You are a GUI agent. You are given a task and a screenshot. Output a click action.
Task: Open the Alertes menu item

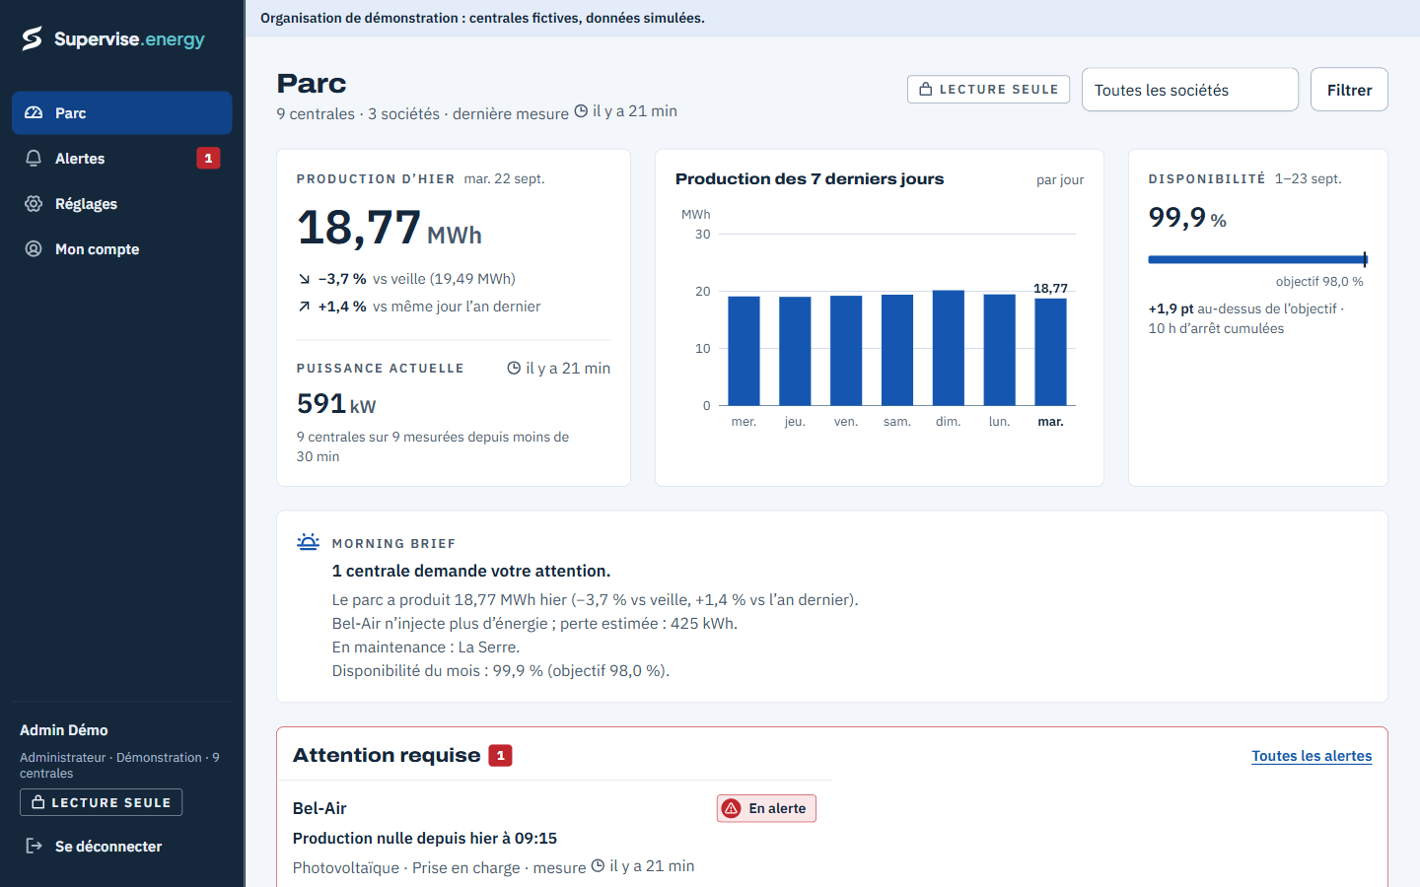tap(122, 159)
